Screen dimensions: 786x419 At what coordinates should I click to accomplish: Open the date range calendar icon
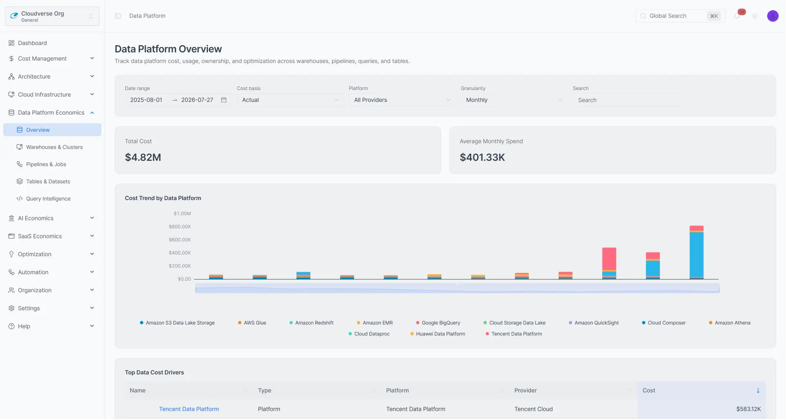[224, 100]
